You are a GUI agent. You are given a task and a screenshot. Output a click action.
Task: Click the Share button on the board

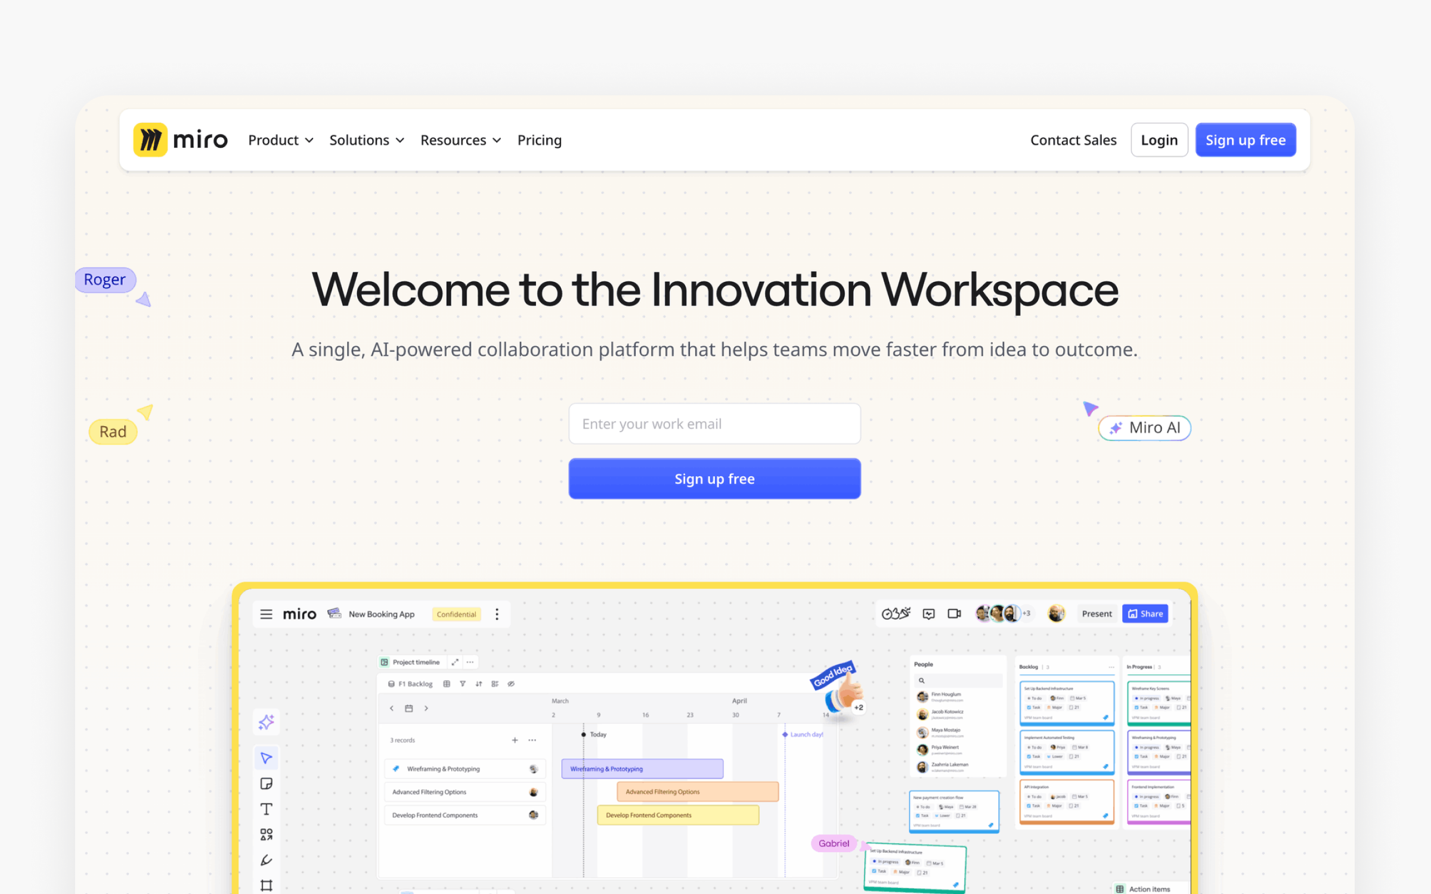1145,613
